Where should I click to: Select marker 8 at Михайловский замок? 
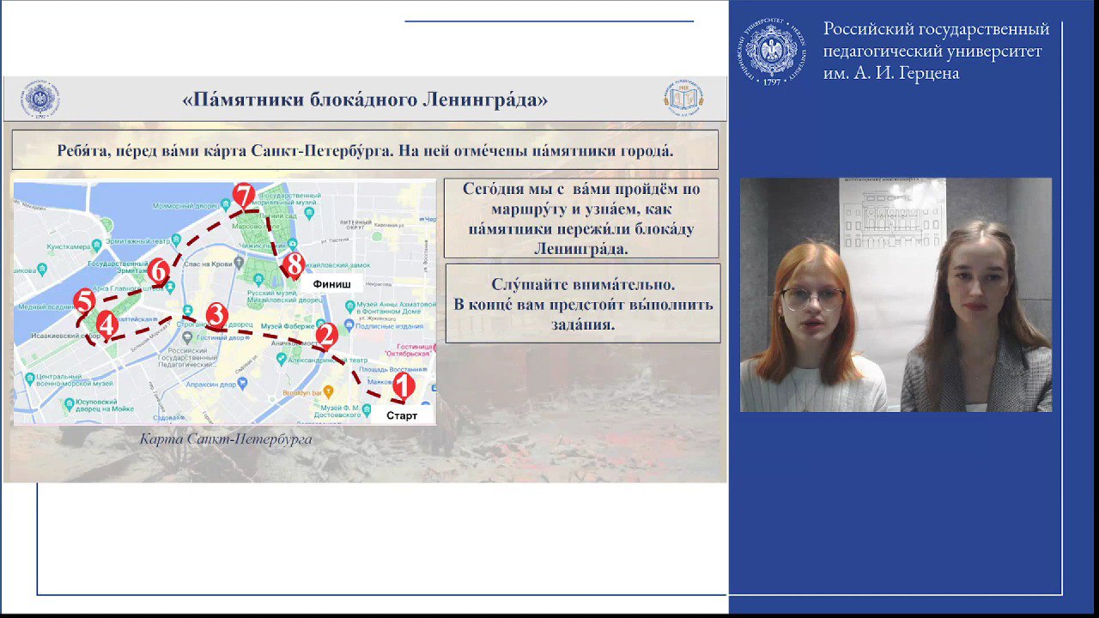[294, 264]
